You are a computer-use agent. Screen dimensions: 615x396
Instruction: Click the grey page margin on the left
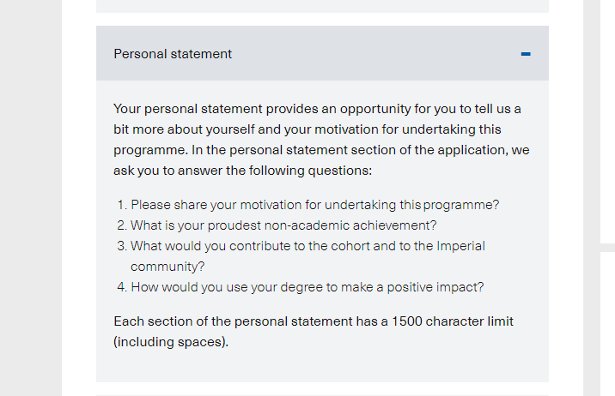point(31,198)
